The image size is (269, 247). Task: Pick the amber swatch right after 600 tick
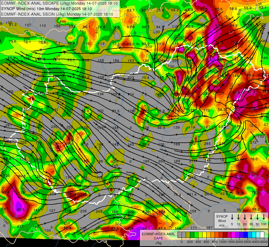(x=209, y=235)
